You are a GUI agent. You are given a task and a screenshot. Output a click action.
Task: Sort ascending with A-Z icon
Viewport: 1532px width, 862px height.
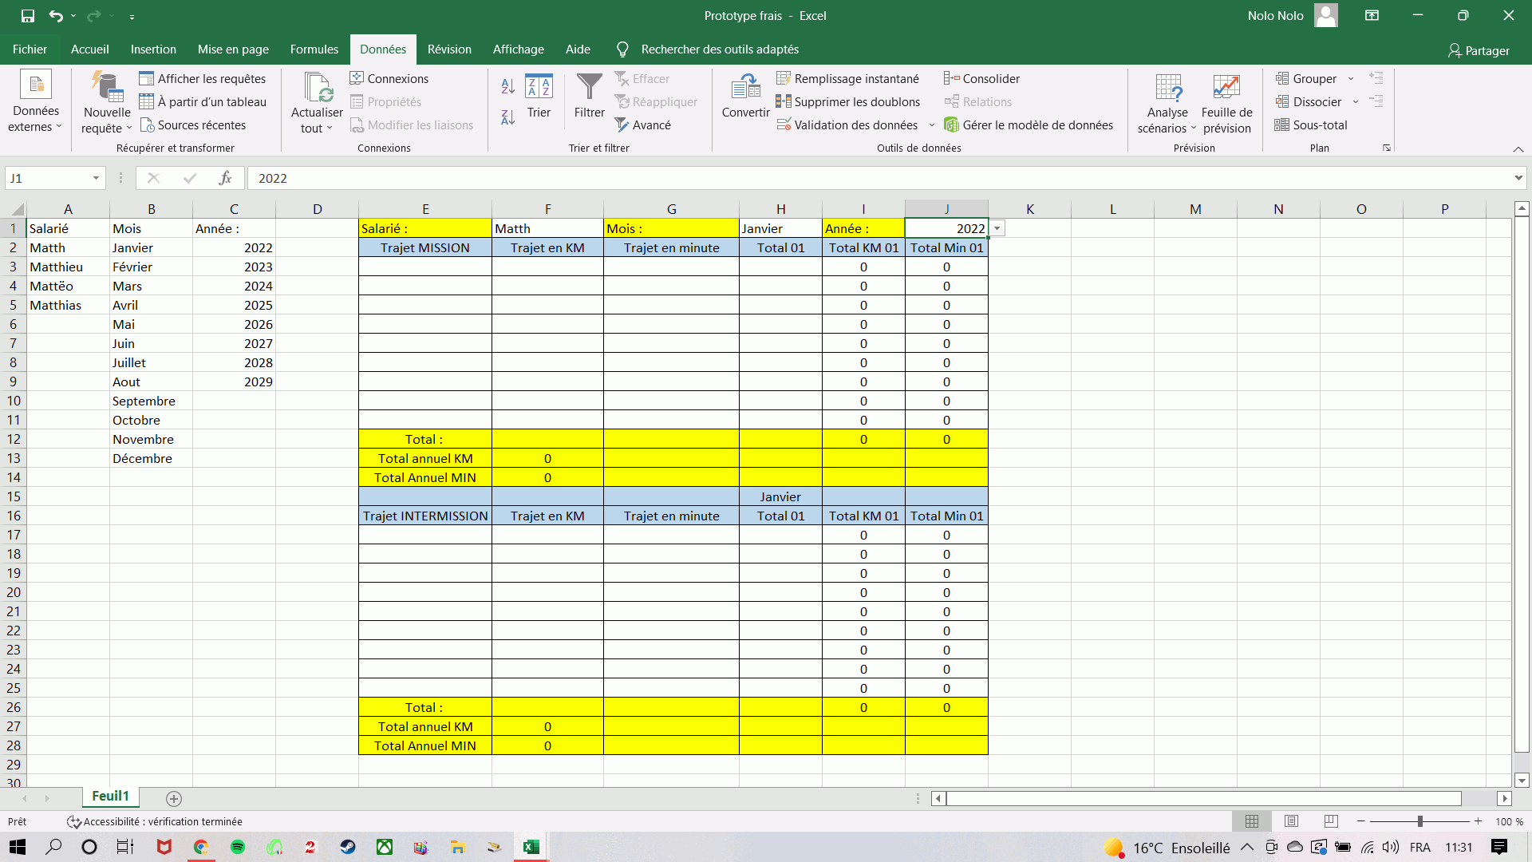pyautogui.click(x=507, y=86)
